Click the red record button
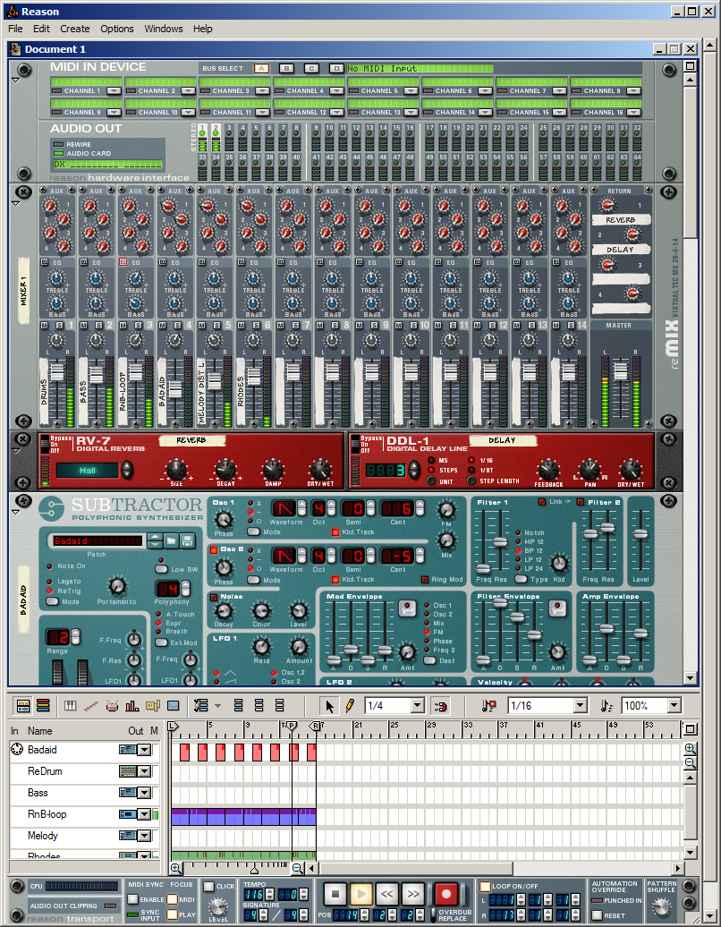This screenshot has height=927, width=721. 446,893
